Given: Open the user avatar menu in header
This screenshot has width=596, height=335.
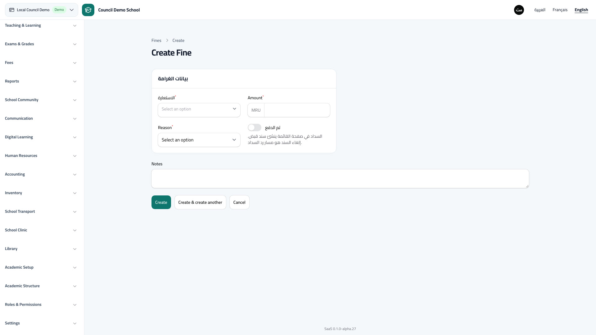Looking at the screenshot, I should 519,10.
